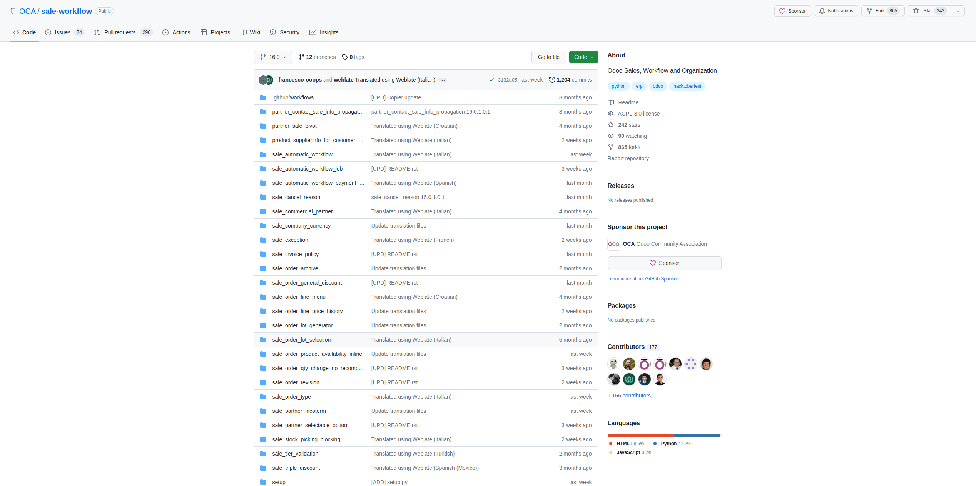Viewport: 976px width, 486px height.
Task: Open the + 166 contributors link
Action: [629, 396]
